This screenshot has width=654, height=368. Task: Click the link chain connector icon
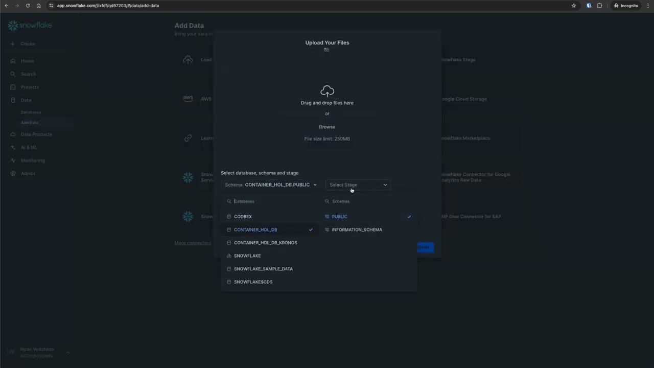pyautogui.click(x=188, y=138)
